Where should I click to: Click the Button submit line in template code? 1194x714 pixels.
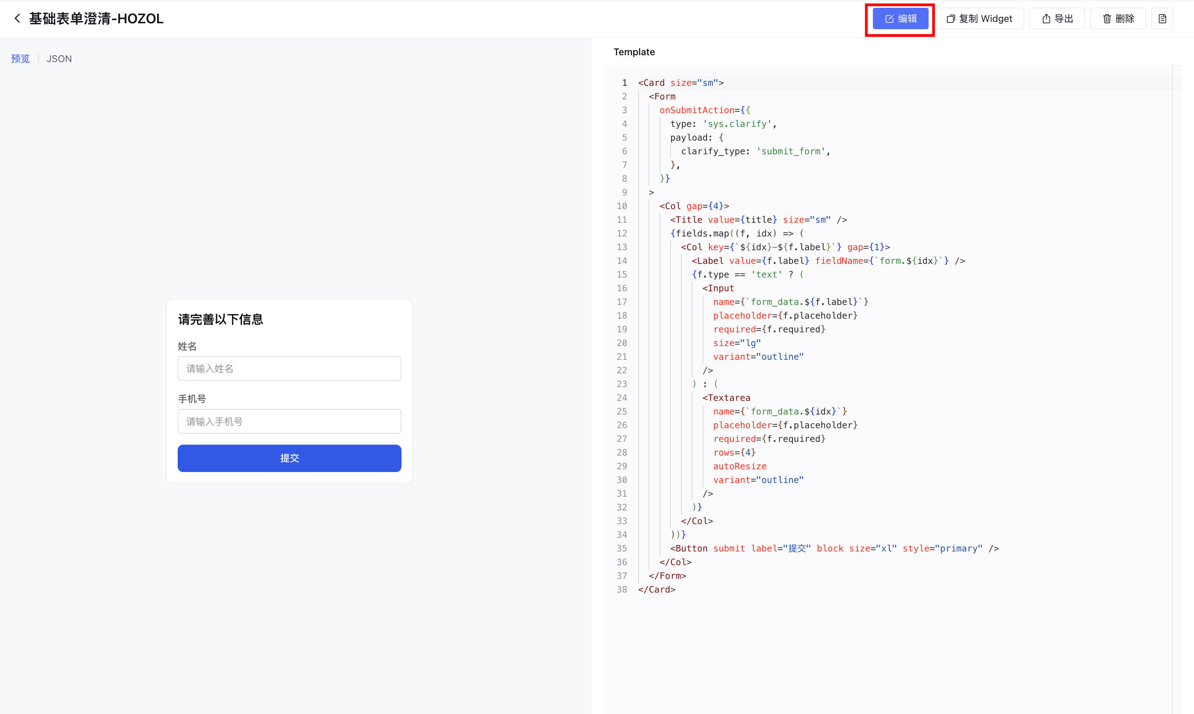point(834,548)
